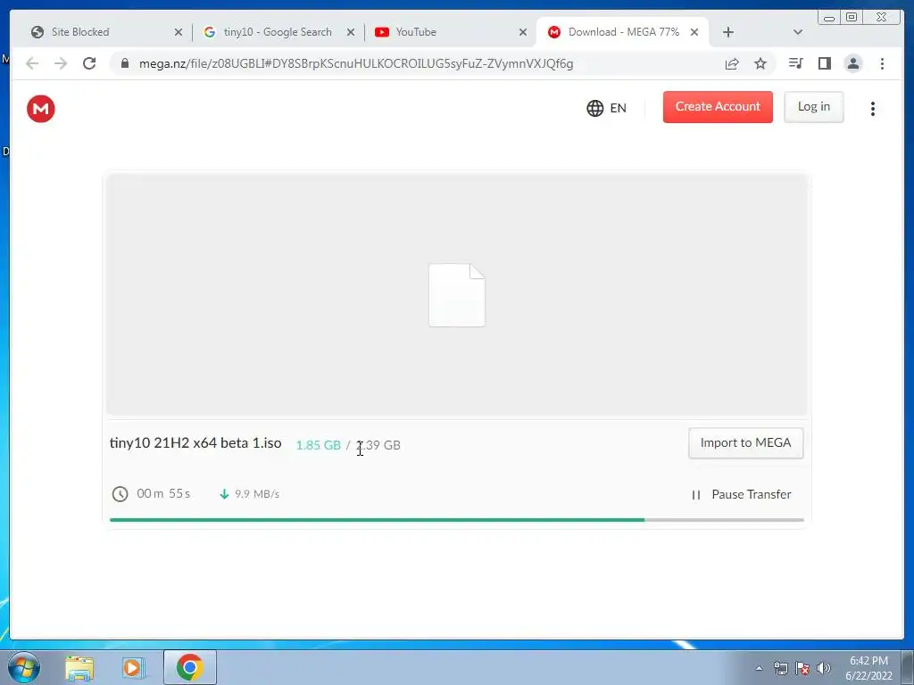Select the Download - MEGA 77% tab

(624, 32)
